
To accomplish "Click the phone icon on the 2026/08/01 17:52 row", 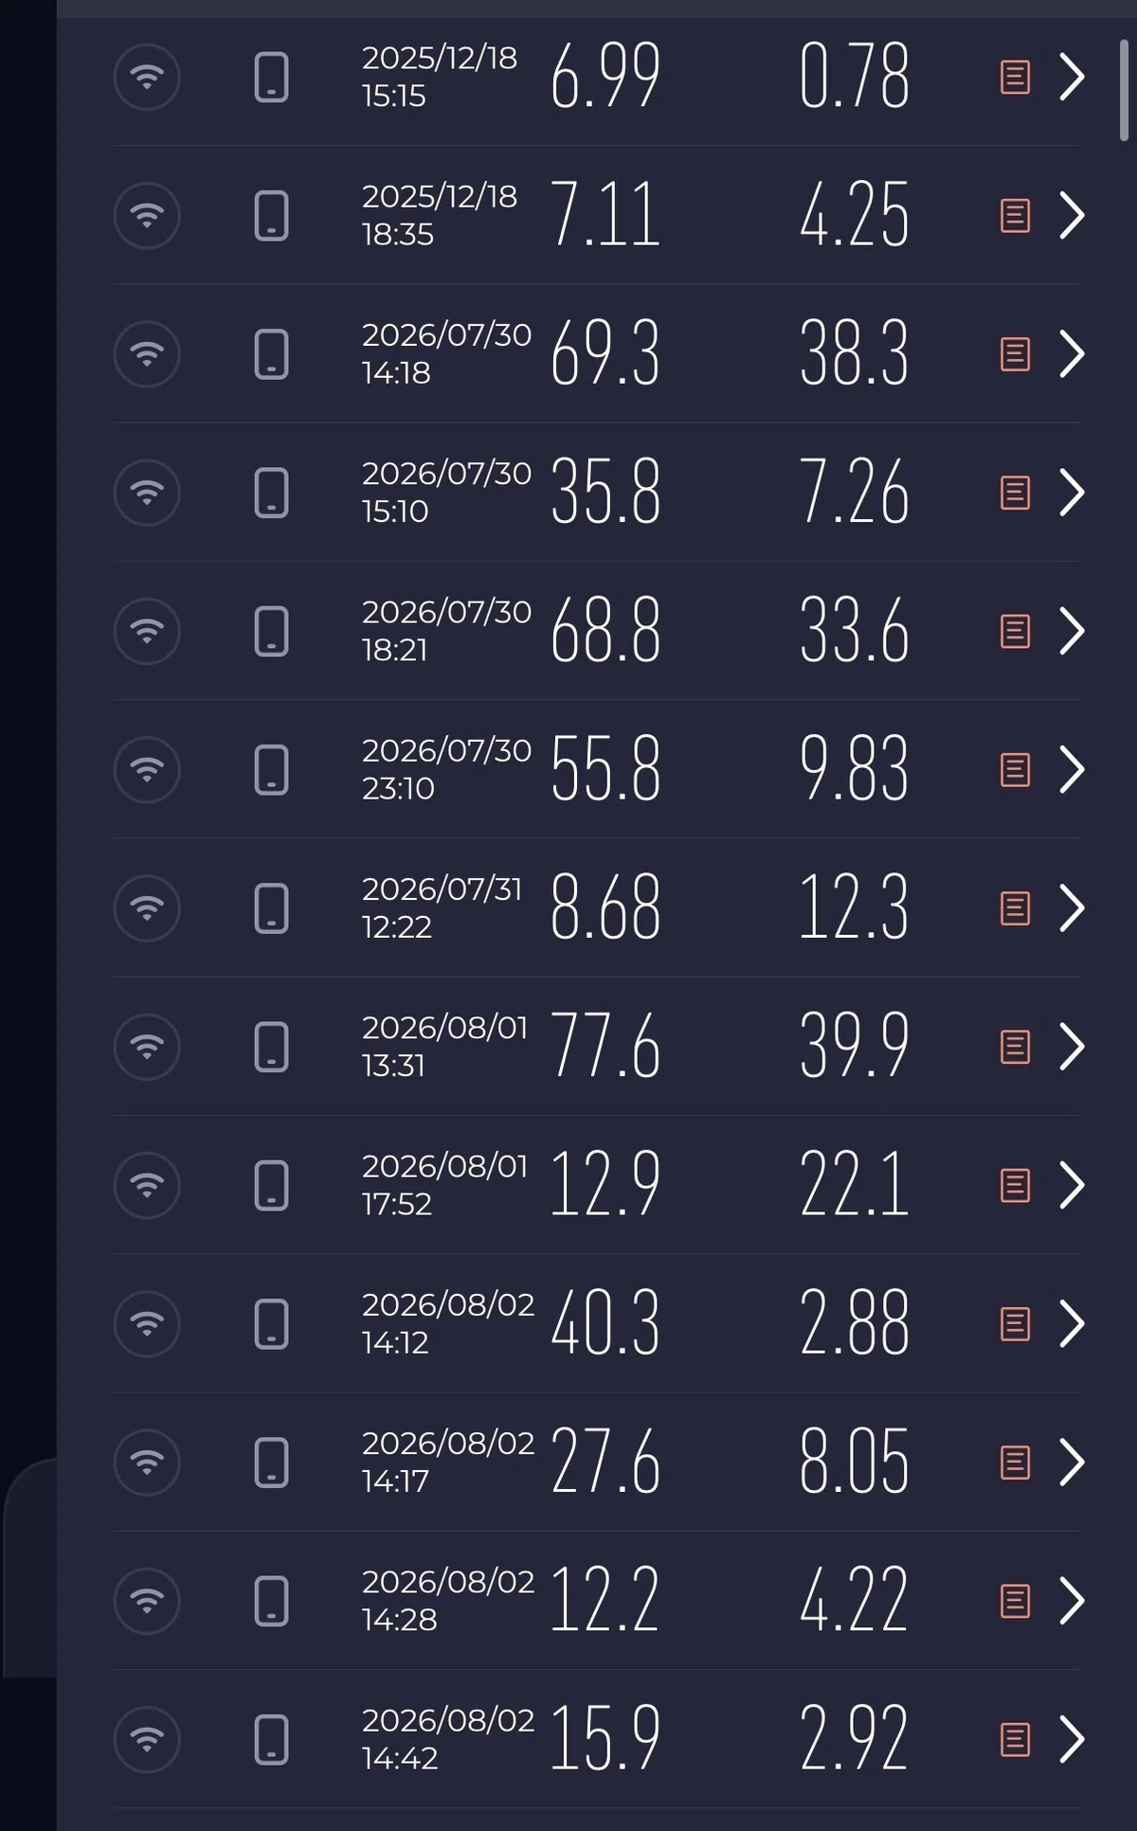I will coord(272,1185).
